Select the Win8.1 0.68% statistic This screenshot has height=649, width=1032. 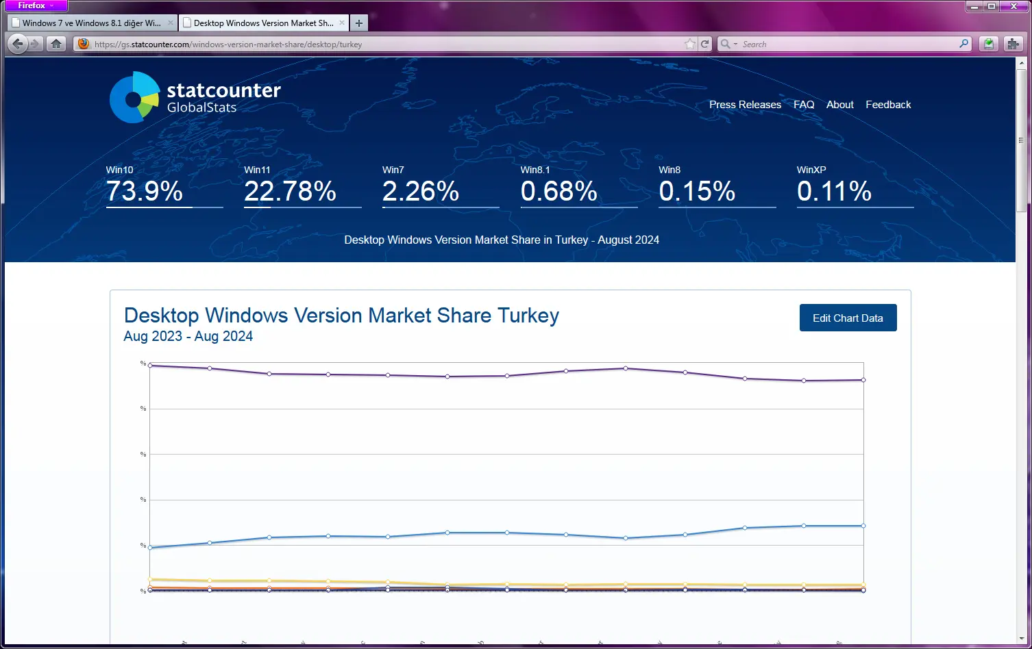579,186
